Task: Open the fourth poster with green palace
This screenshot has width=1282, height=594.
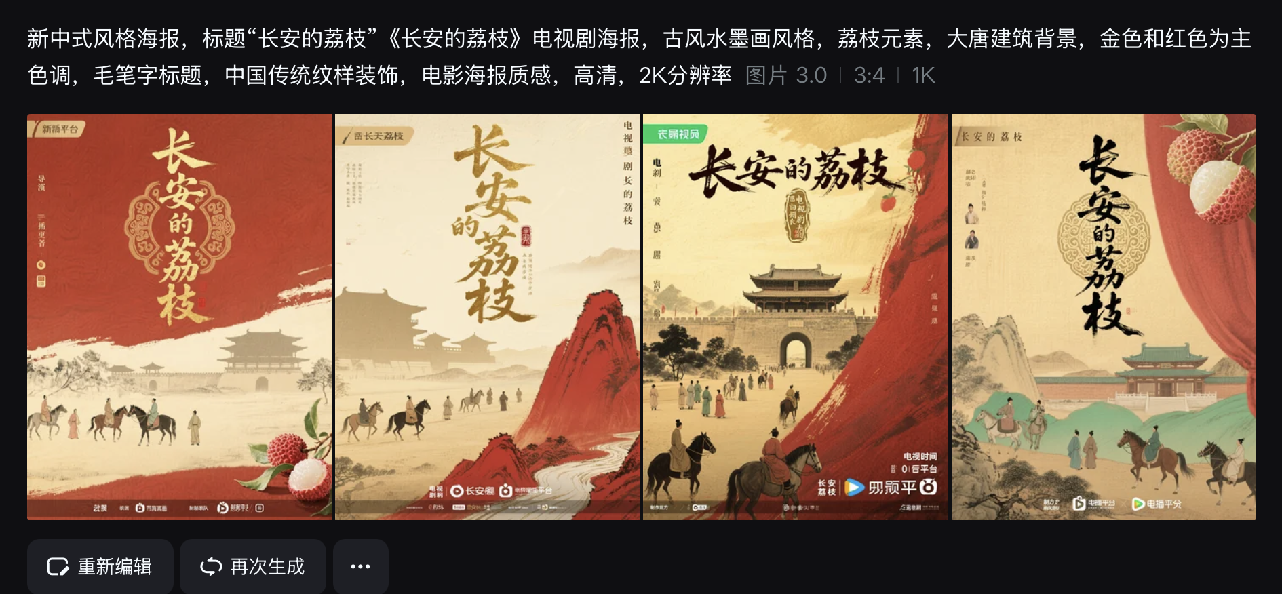Action: (1104, 317)
